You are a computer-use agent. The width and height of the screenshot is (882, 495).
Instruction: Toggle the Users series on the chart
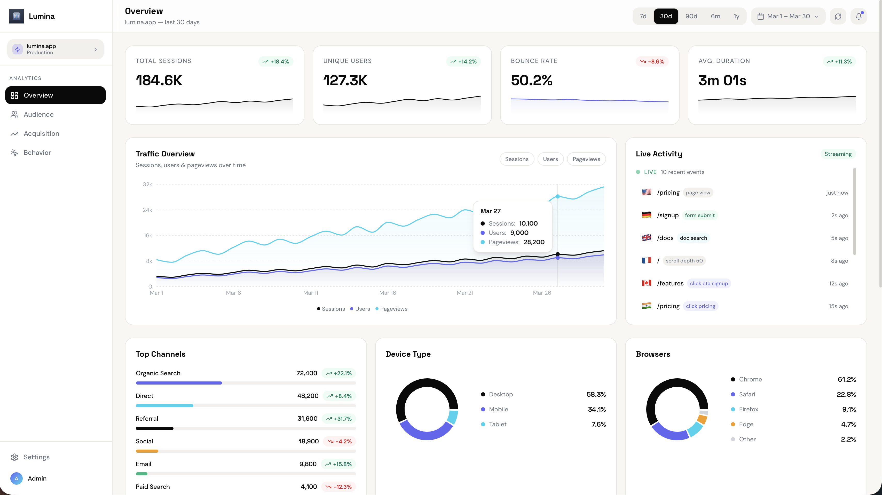tap(550, 159)
